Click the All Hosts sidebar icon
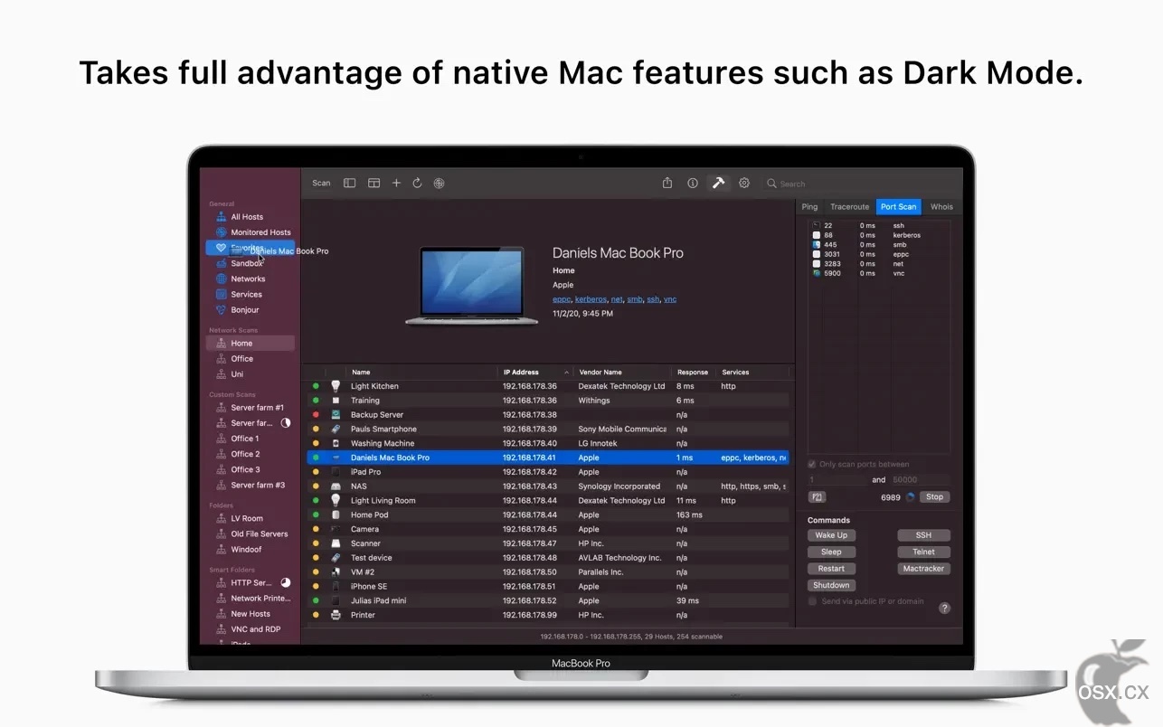Image resolution: width=1163 pixels, height=727 pixels. pyautogui.click(x=221, y=217)
